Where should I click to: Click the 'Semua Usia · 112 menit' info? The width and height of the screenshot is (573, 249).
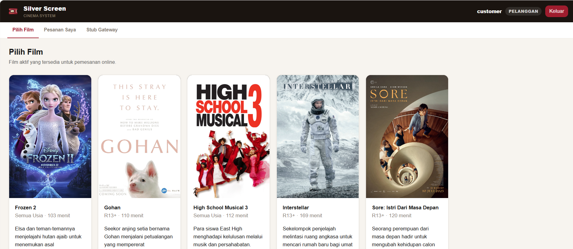coord(221,215)
